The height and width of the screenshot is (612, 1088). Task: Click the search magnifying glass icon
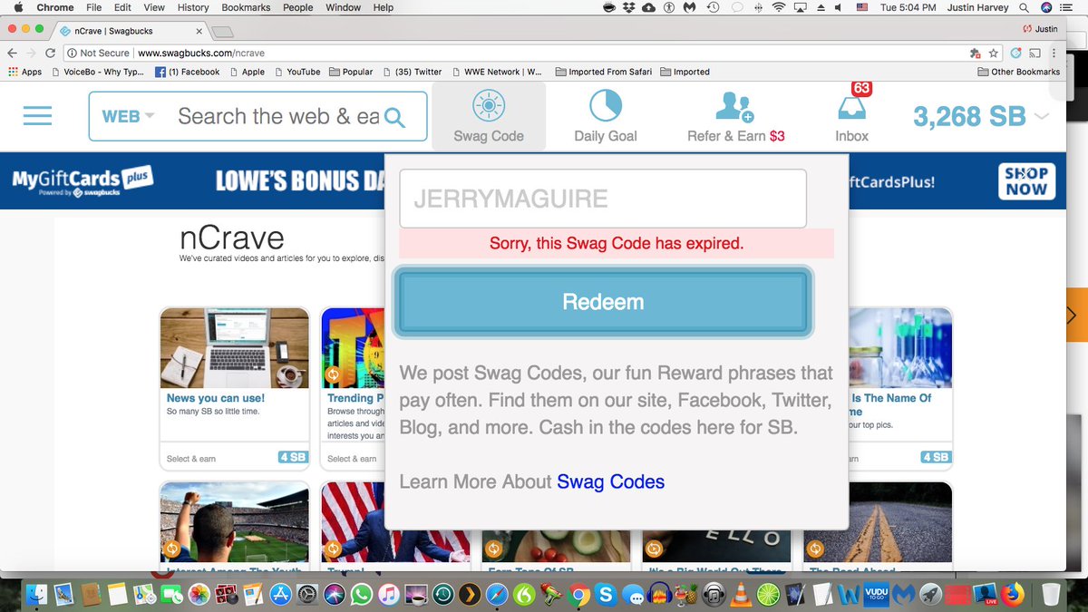click(393, 116)
